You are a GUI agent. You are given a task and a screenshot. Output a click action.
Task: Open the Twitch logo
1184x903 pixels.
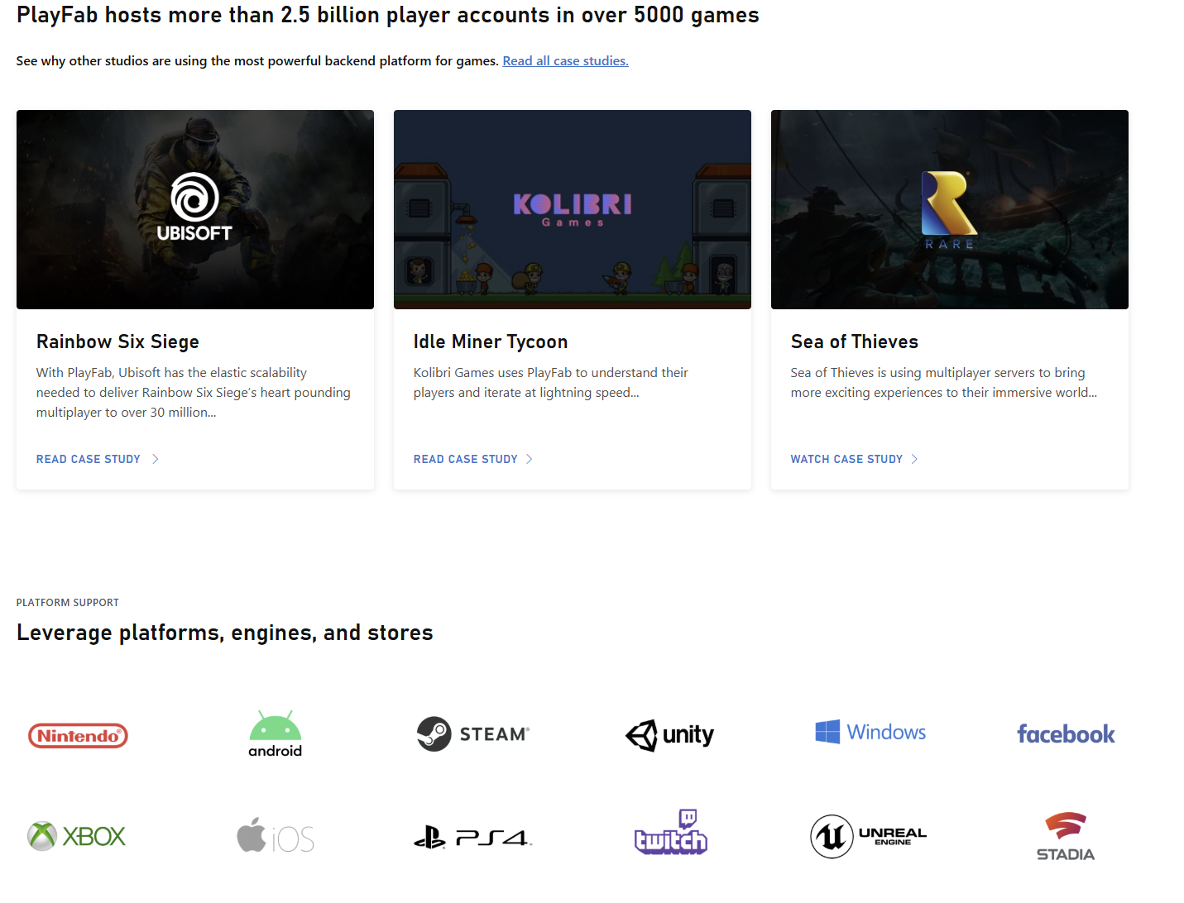[670, 834]
